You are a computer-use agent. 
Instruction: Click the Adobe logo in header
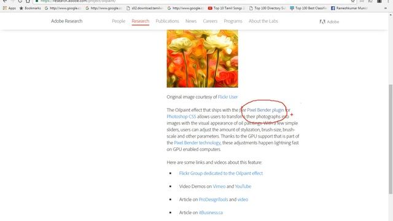(329, 22)
